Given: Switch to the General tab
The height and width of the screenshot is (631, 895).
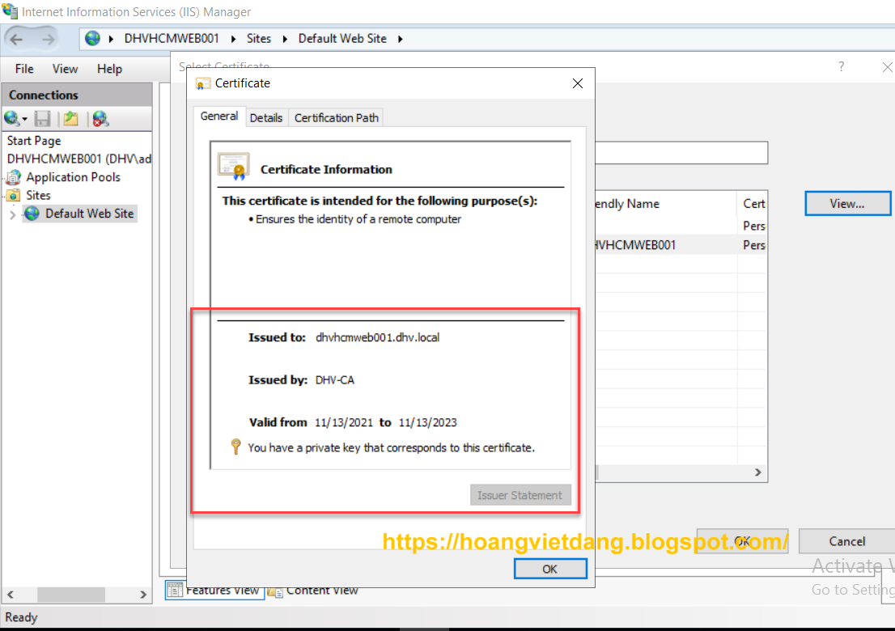Looking at the screenshot, I should coord(219,116).
